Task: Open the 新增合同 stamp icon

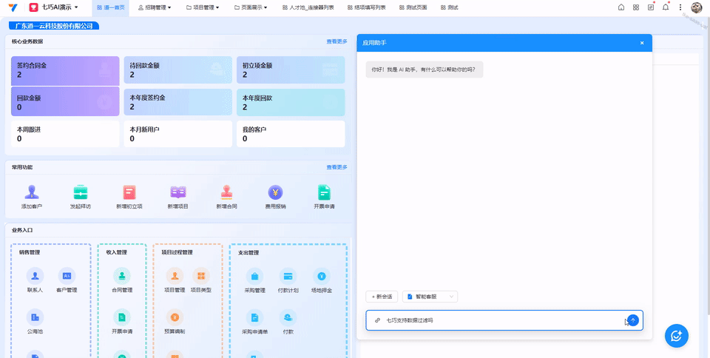Action: point(226,192)
